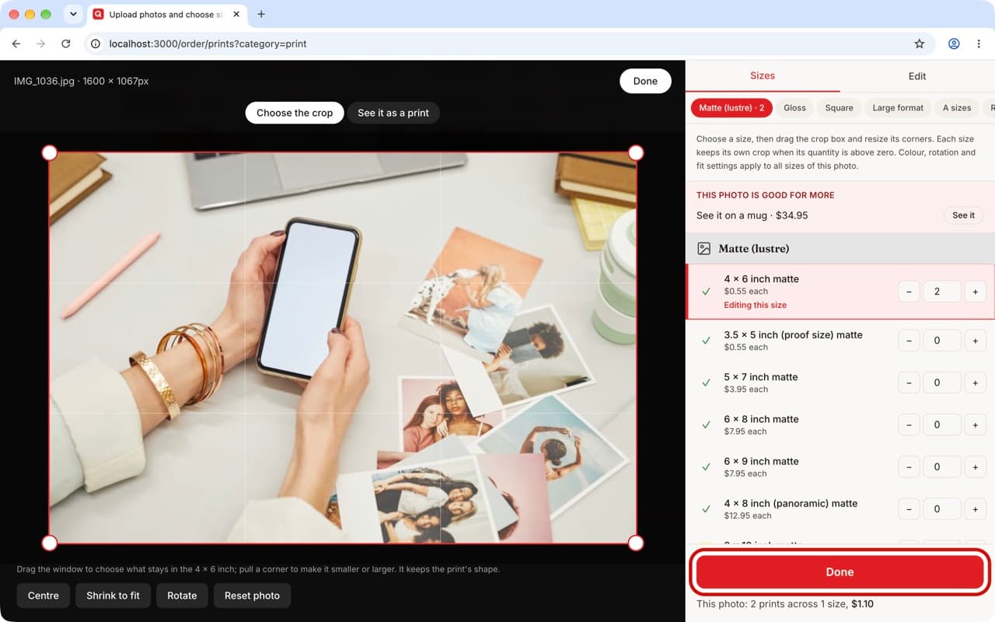995x622 pixels.
Task: Select the Large format category chip
Action: pyautogui.click(x=898, y=108)
